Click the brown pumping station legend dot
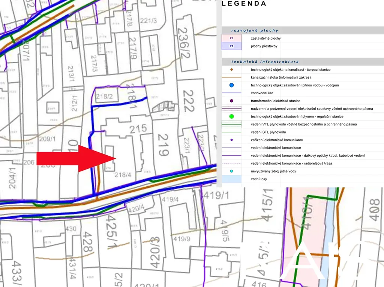The image size is (384, 287). (231, 70)
